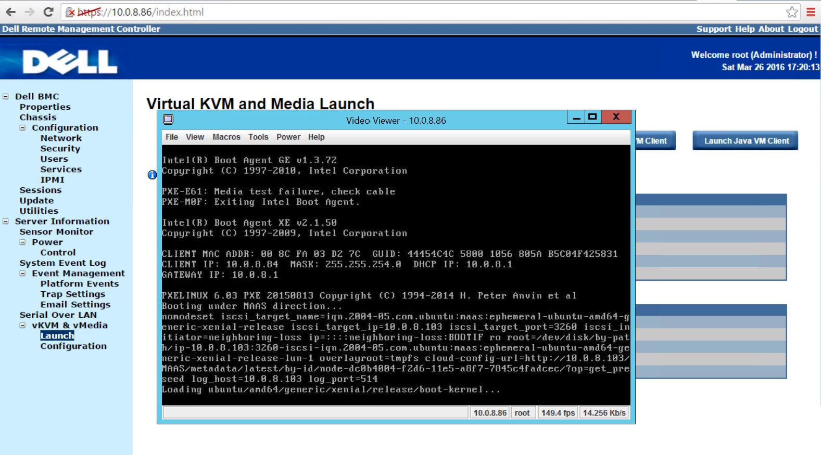Click the partially hidden VM Client button

point(655,140)
